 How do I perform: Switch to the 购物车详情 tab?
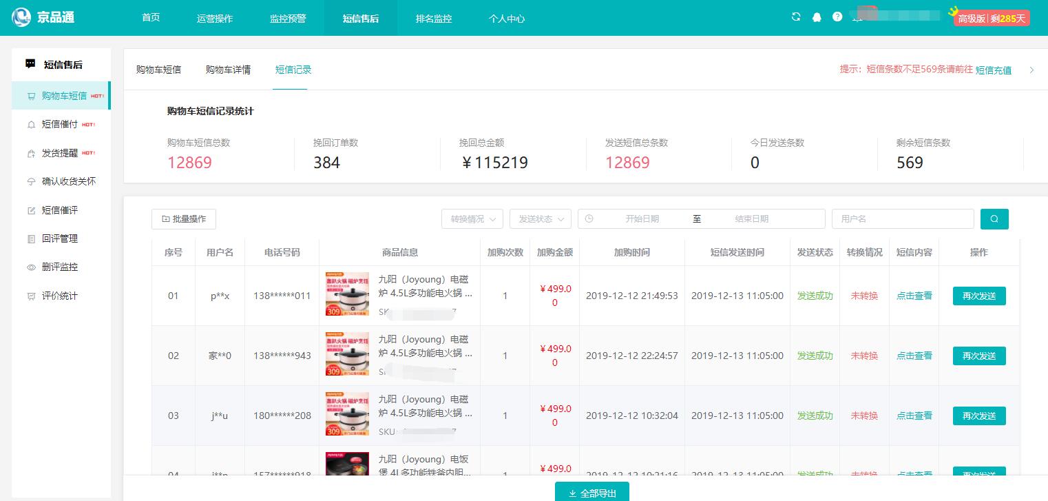tap(228, 70)
